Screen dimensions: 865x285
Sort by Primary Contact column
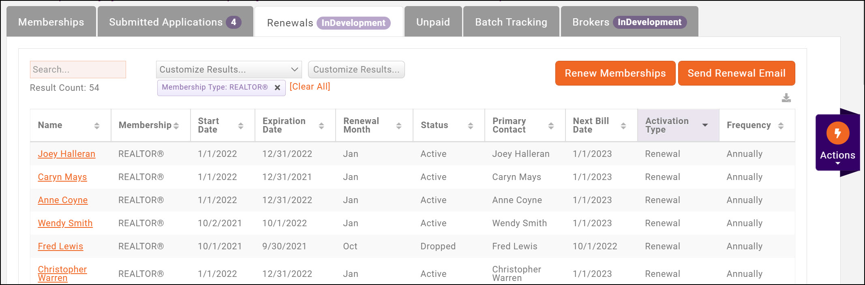click(x=551, y=126)
